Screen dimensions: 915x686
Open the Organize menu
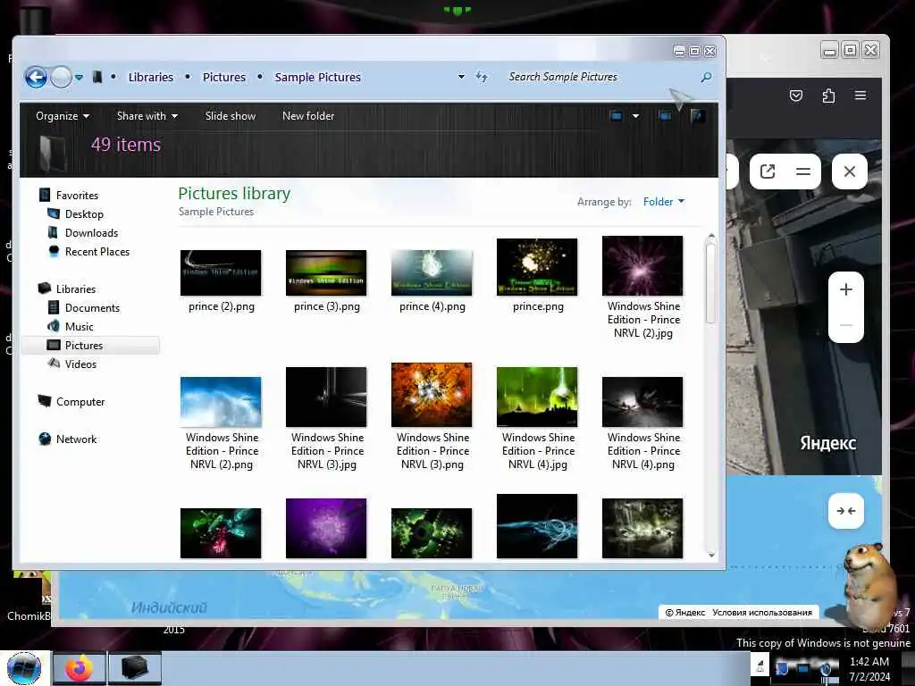(x=63, y=115)
